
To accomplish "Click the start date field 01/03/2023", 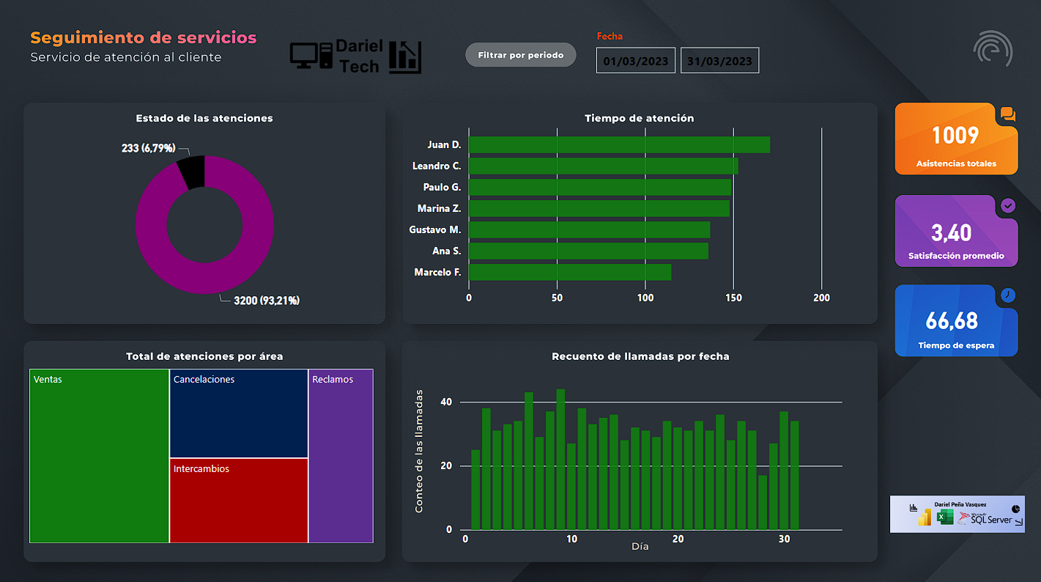I will point(635,61).
